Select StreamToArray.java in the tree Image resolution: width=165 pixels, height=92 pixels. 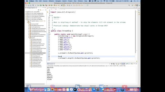37,67
